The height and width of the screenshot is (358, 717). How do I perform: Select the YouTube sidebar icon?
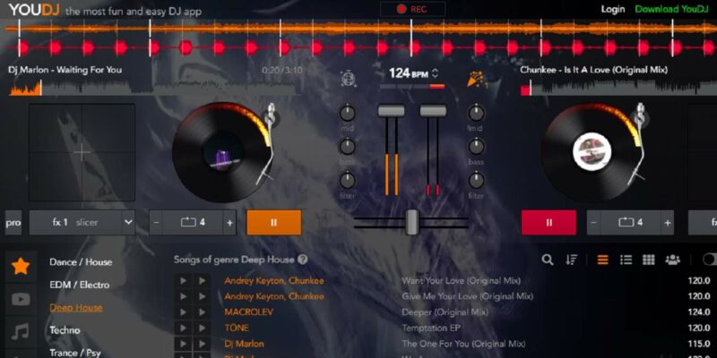pyautogui.click(x=21, y=299)
